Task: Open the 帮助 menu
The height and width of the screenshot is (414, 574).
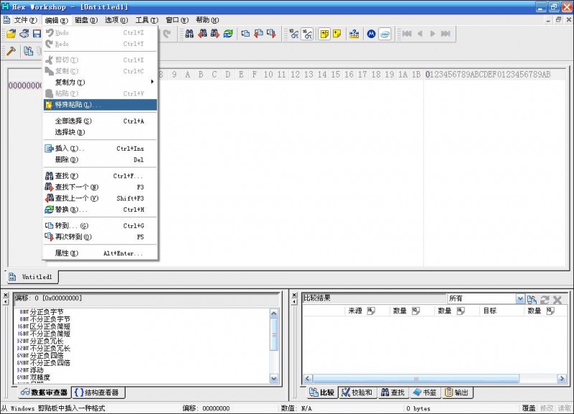Action: [x=207, y=20]
